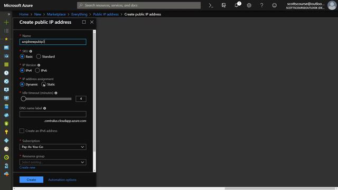This screenshot has width=338, height=190.
Task: Click the feedback smiley face icon
Action: pos(274,5)
